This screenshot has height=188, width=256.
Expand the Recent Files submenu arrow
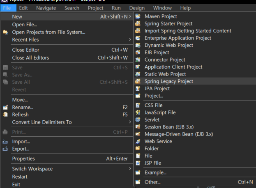click(x=130, y=40)
